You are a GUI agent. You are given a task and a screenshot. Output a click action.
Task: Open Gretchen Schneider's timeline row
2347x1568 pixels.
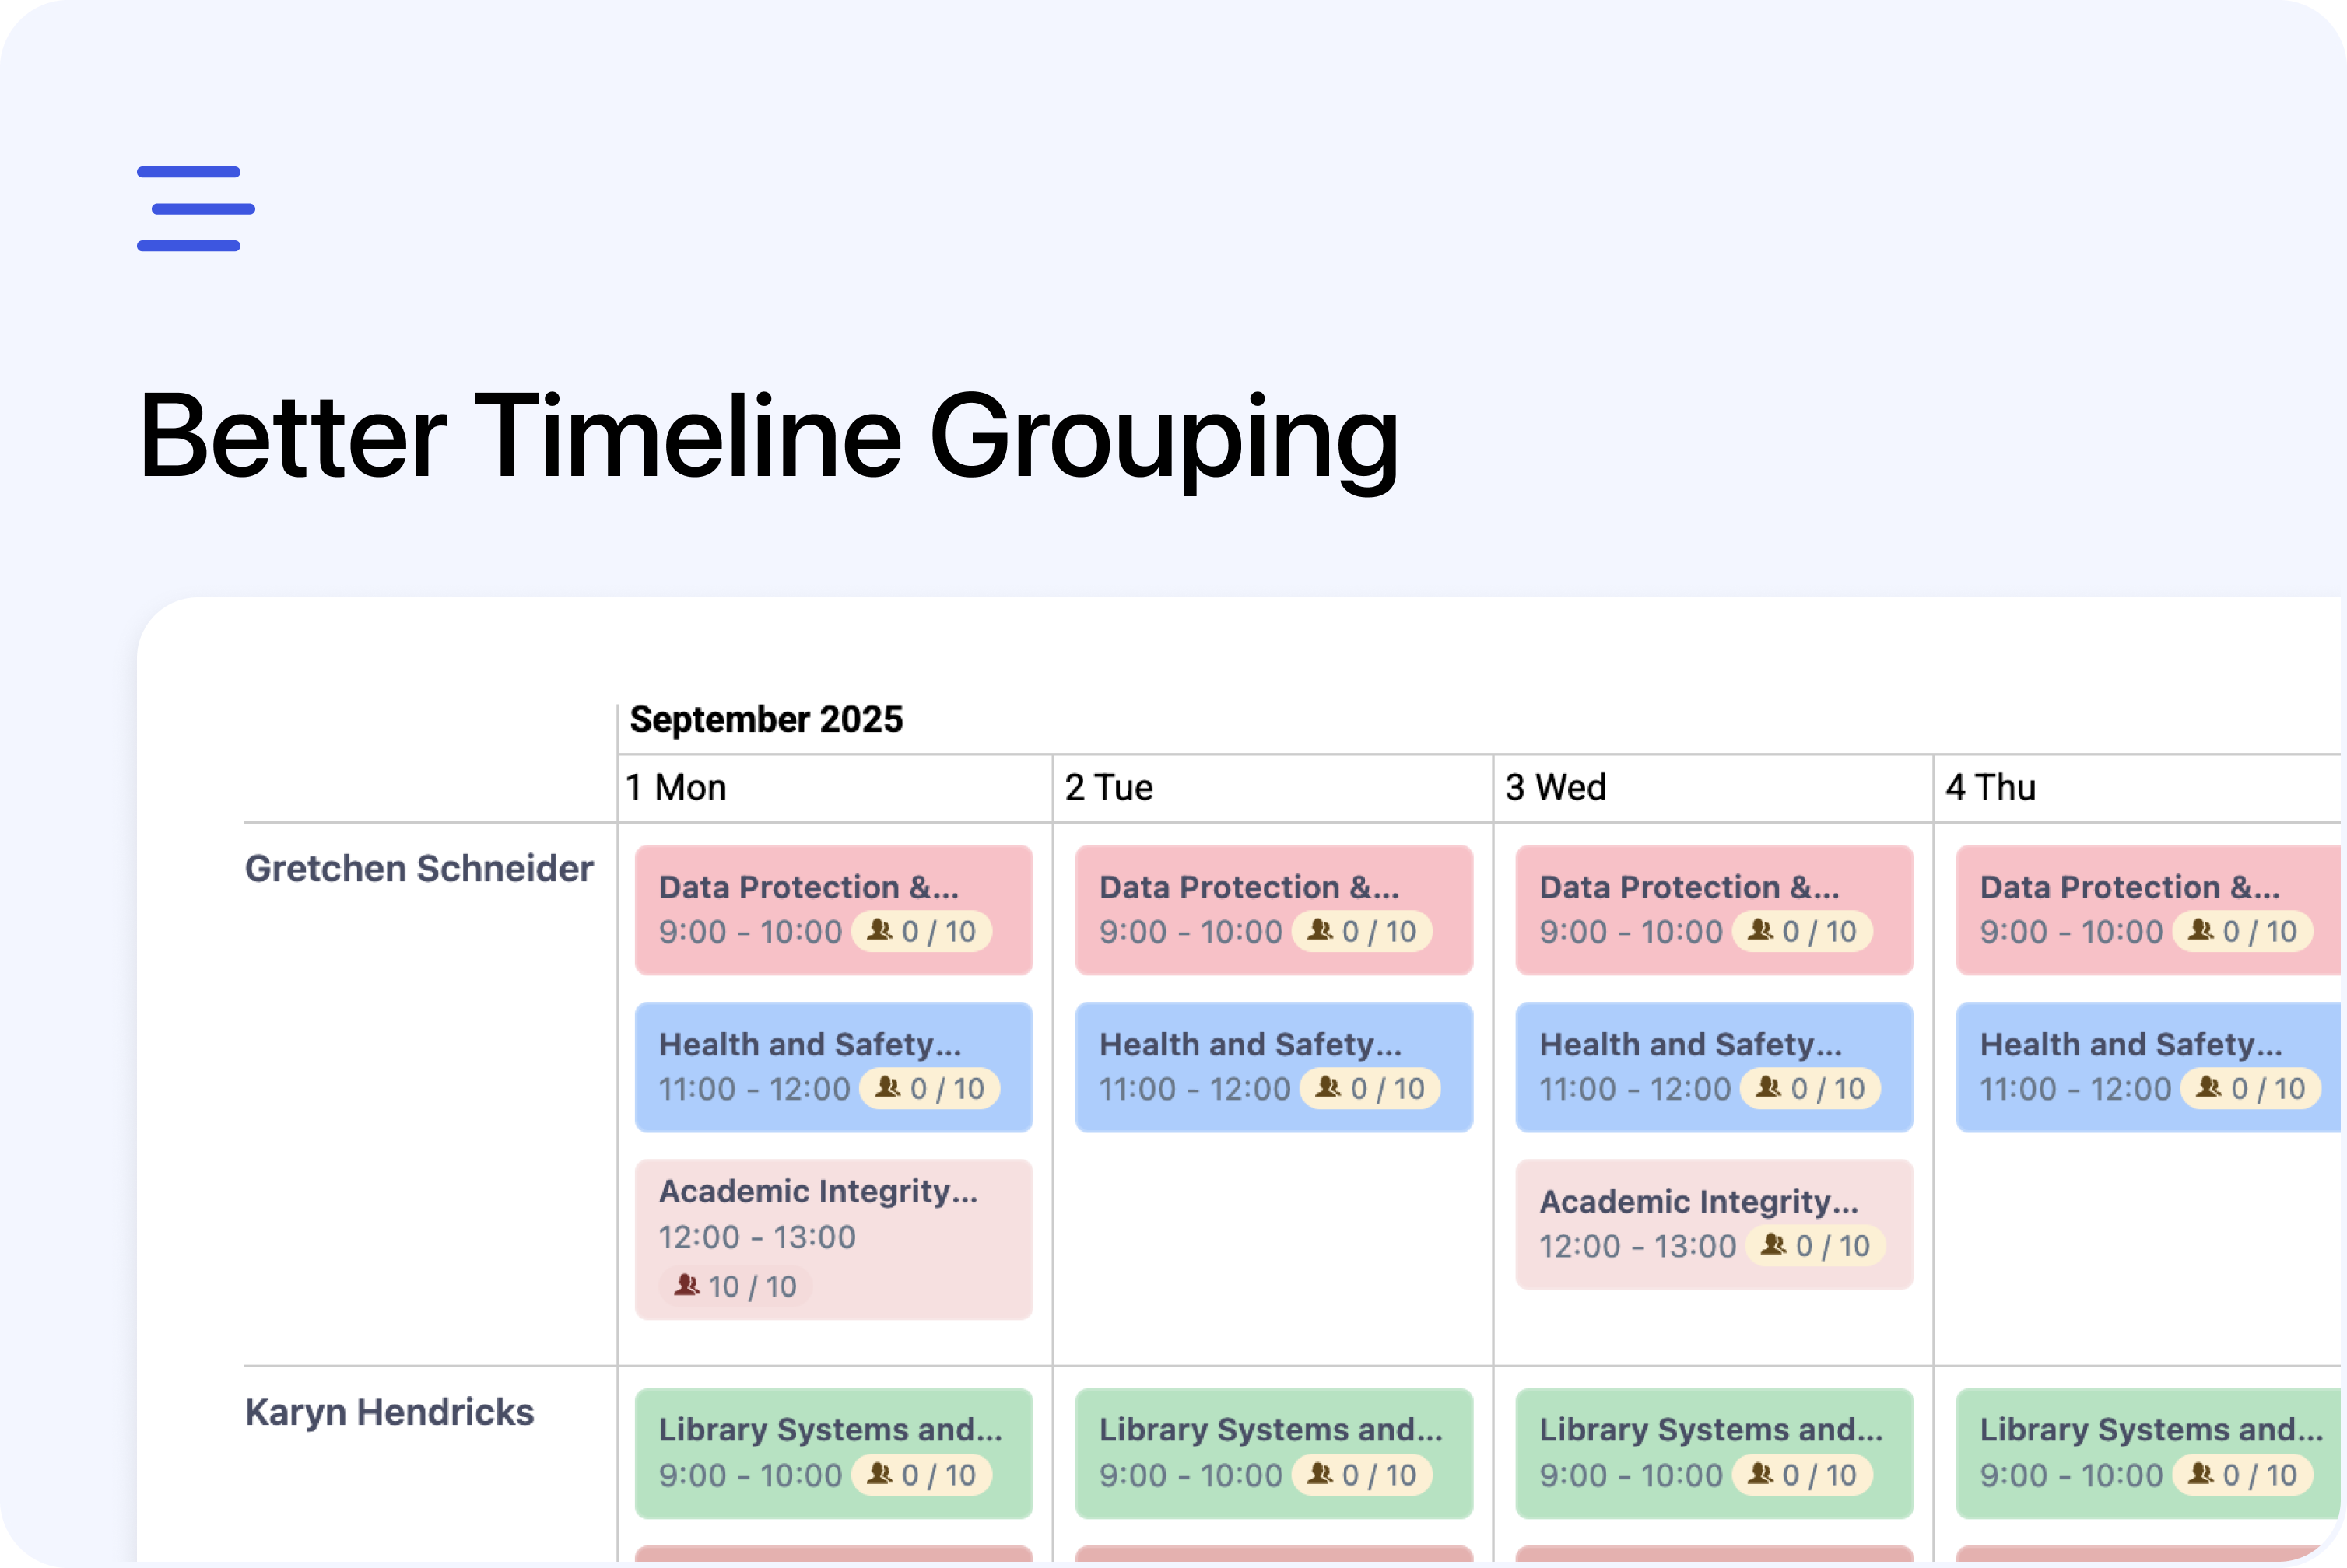point(419,869)
